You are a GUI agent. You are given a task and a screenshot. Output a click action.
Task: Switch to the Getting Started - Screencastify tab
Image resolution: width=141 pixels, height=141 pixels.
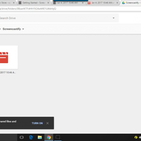[x=34, y=3]
